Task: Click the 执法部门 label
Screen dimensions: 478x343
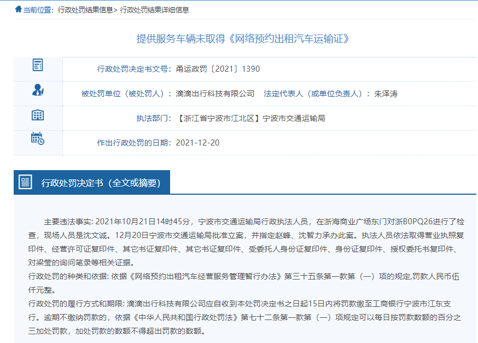Action: (154, 118)
